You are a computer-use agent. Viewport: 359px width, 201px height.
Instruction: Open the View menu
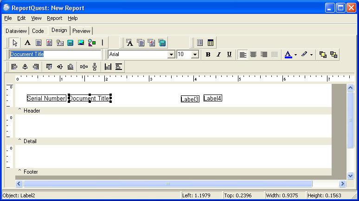coord(36,18)
